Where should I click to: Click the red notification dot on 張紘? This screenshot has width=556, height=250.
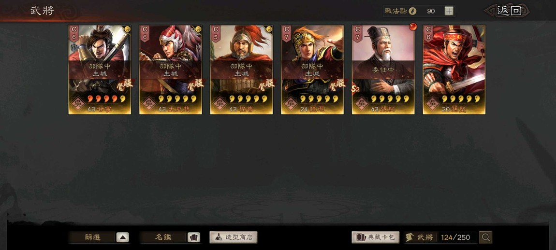(x=413, y=27)
